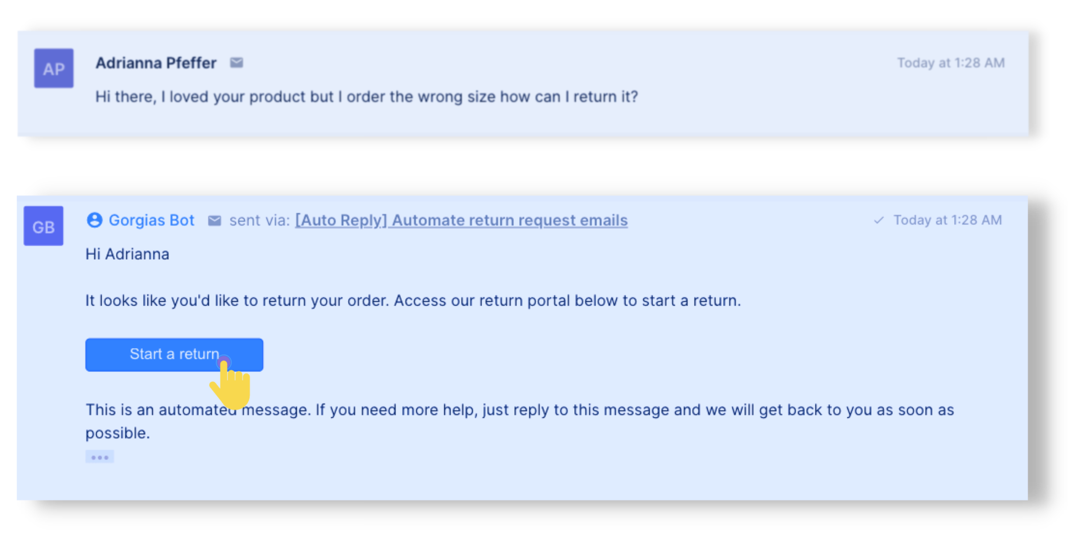Click the user profile icon before Gorgias Bot

click(95, 220)
